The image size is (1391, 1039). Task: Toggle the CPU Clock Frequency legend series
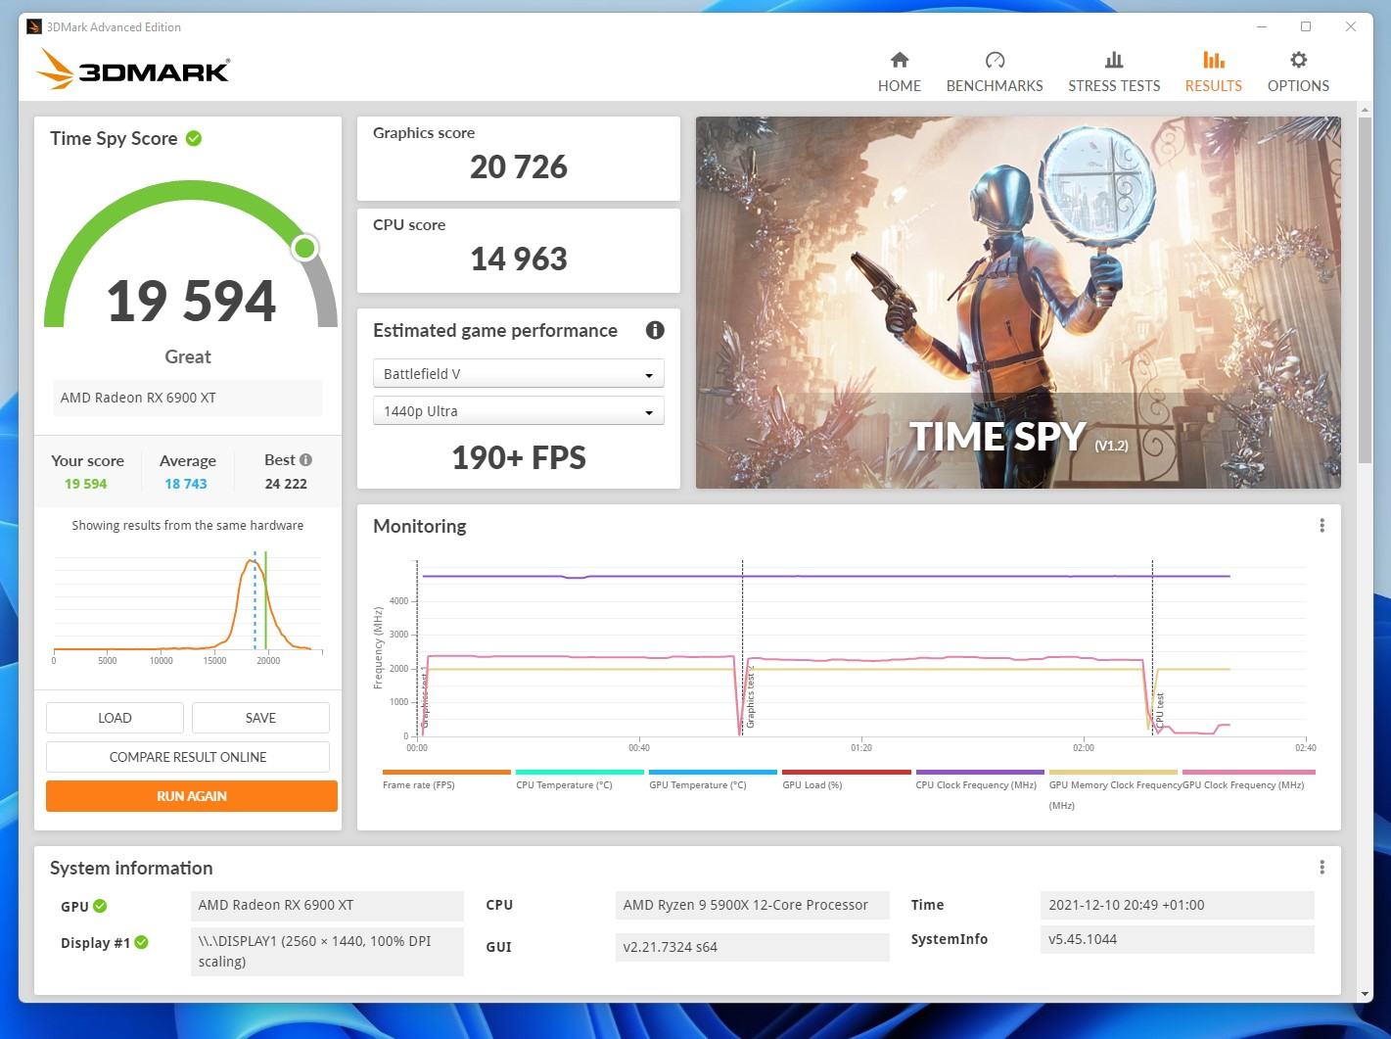[x=980, y=779]
